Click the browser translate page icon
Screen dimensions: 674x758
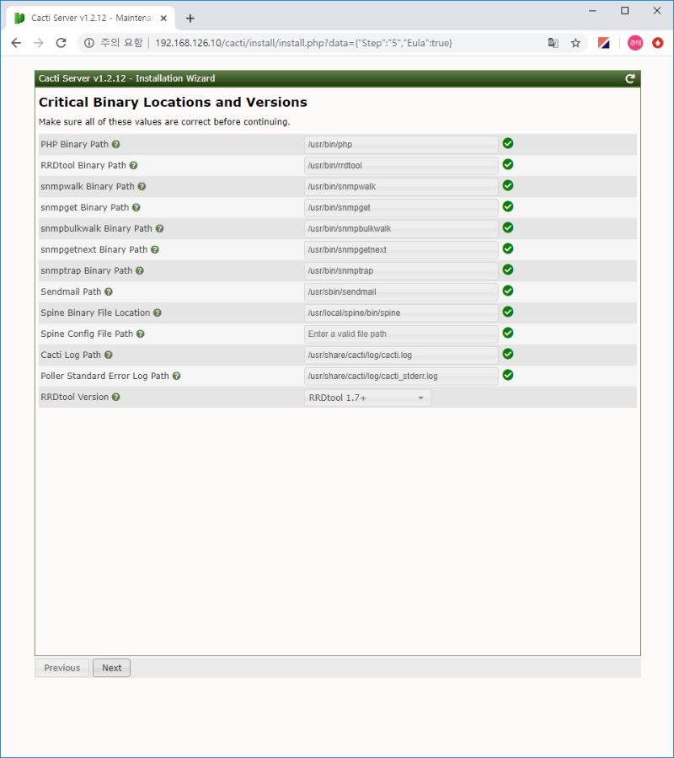pyautogui.click(x=553, y=43)
